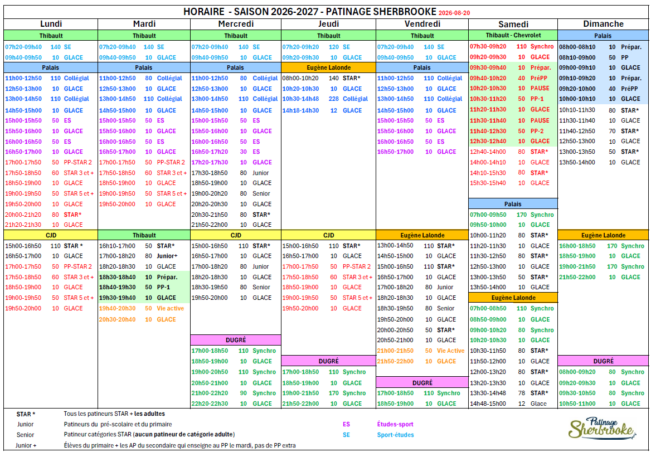Click the '11h30-11h40' PAUSE time on Samedi
This screenshot has width=651, height=452.
(x=488, y=120)
